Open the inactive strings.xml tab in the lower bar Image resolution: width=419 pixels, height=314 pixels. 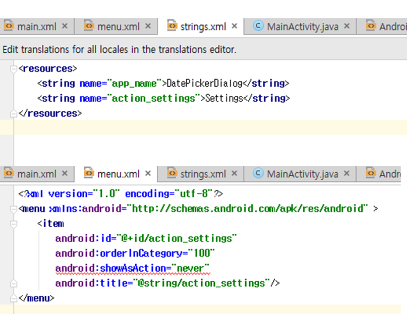pyautogui.click(x=203, y=174)
